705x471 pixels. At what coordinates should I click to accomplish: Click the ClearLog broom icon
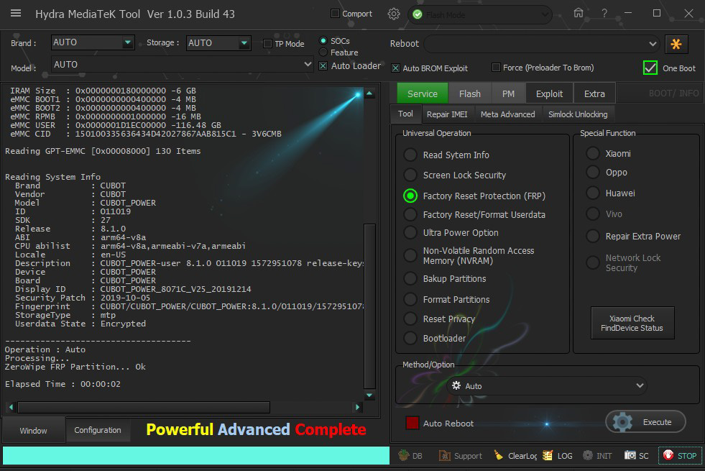point(499,455)
